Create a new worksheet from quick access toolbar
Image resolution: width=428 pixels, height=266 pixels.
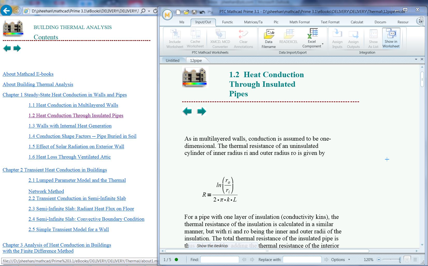click(x=178, y=12)
